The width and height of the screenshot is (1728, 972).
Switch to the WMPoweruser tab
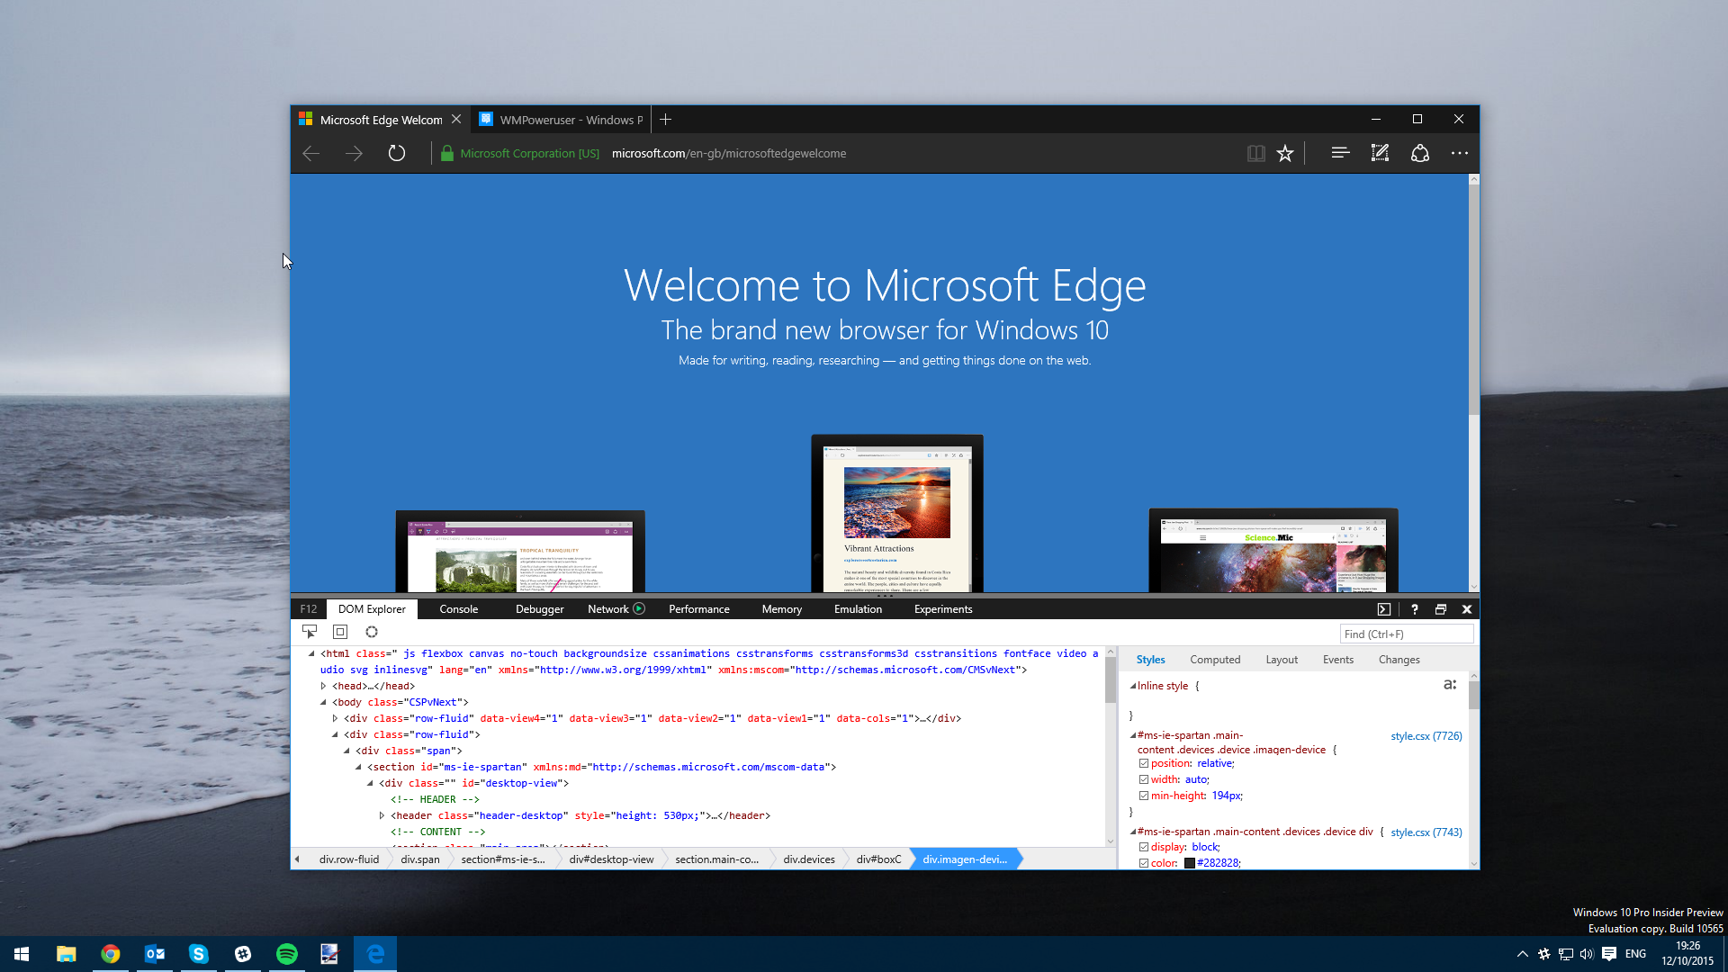tap(561, 120)
